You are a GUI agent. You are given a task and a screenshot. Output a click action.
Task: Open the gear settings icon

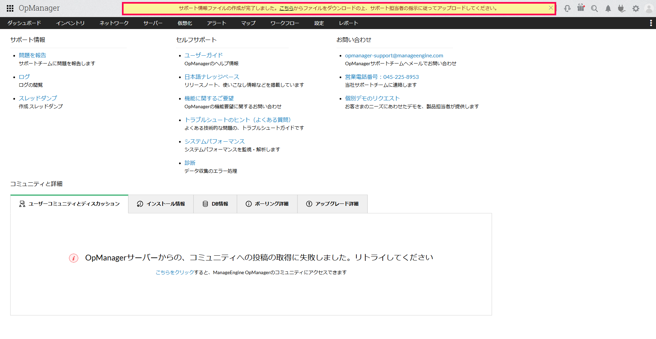click(635, 9)
